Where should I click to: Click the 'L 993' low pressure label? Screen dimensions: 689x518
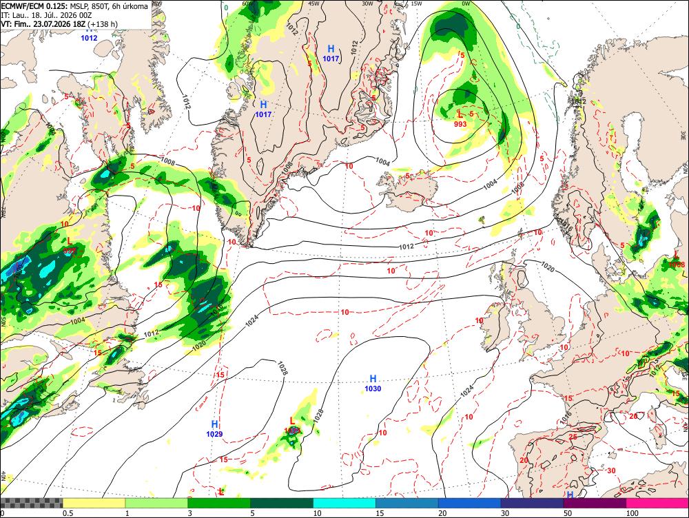[x=460, y=119]
